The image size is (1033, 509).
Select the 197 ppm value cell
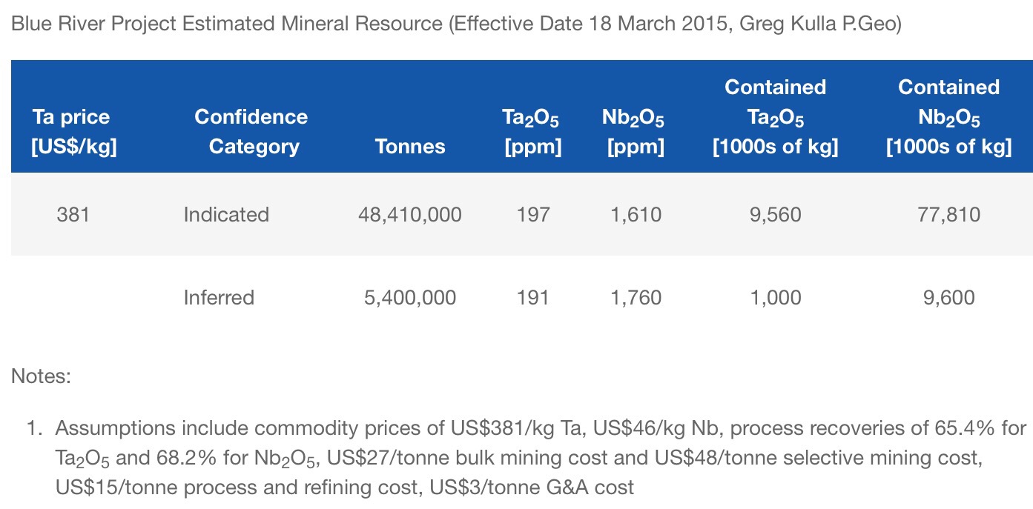(x=533, y=215)
